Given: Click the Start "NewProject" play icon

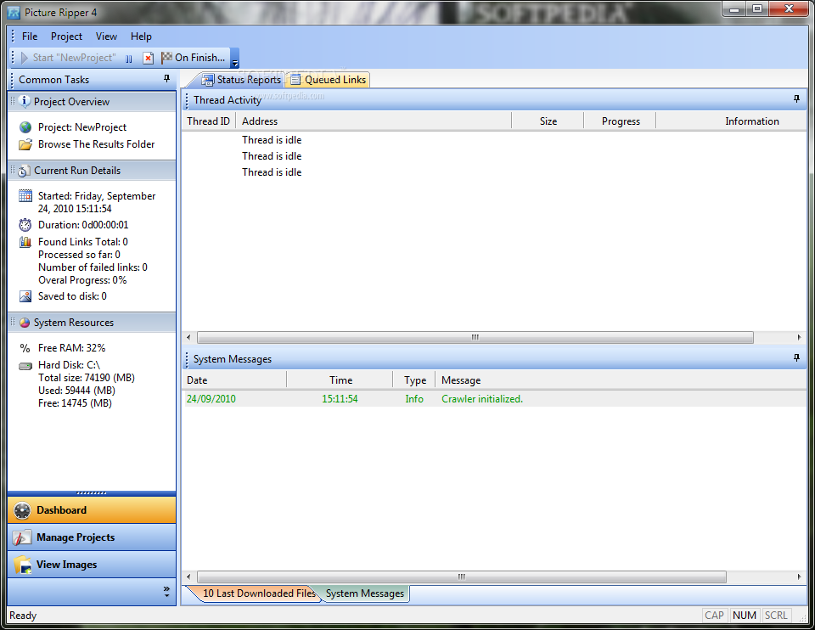Looking at the screenshot, I should (x=25, y=58).
